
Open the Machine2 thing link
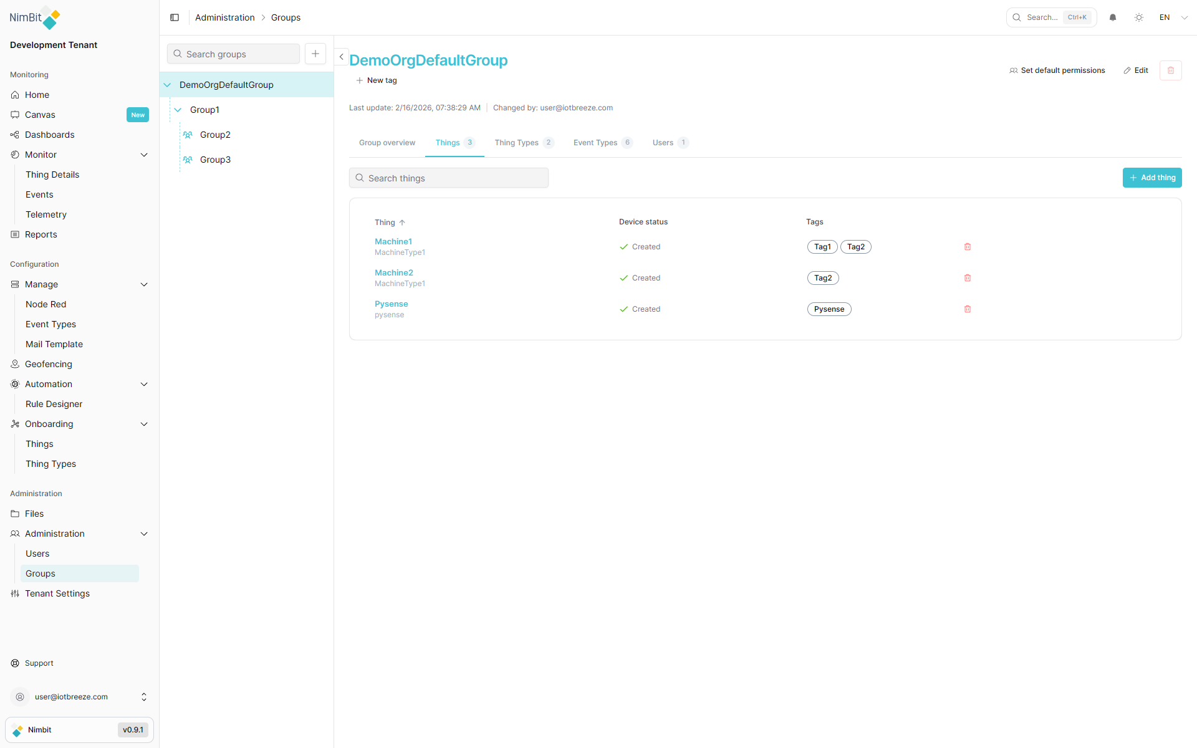coord(393,272)
